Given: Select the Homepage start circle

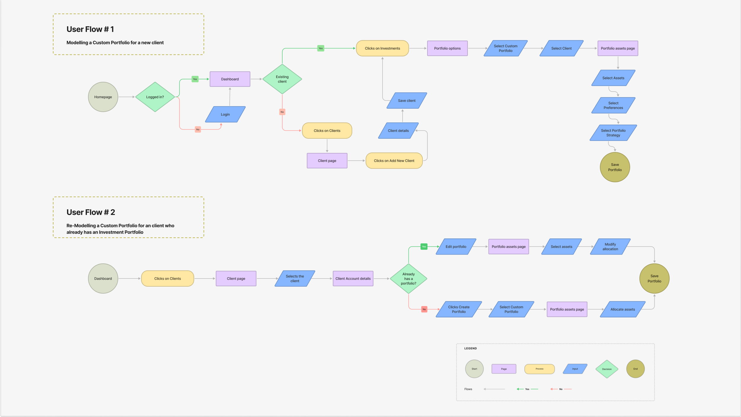Looking at the screenshot, I should (x=103, y=97).
